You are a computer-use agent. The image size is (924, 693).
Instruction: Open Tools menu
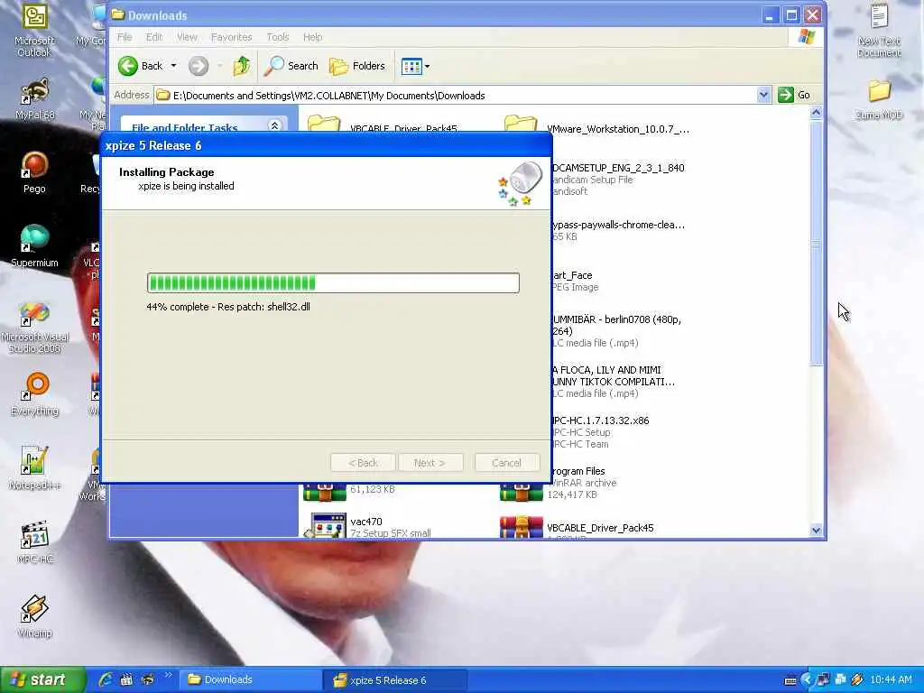click(278, 37)
